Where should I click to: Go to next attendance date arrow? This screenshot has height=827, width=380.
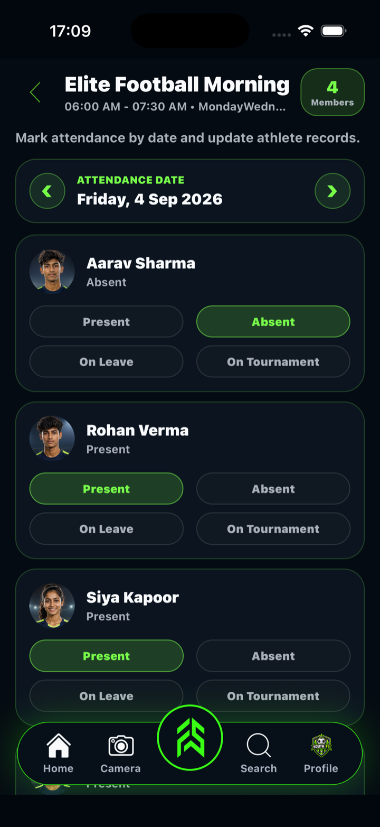point(332,191)
